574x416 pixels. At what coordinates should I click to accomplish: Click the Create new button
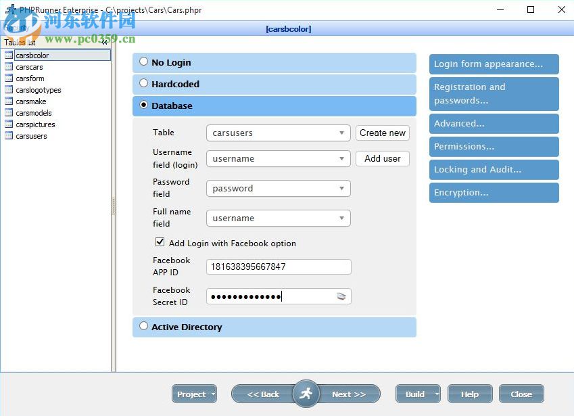click(x=382, y=133)
